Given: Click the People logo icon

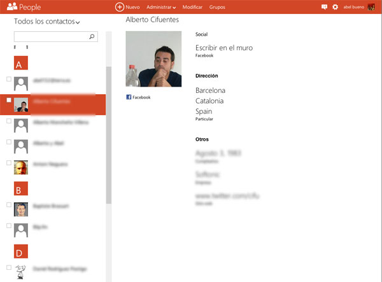Looking at the screenshot, I should (11, 7).
